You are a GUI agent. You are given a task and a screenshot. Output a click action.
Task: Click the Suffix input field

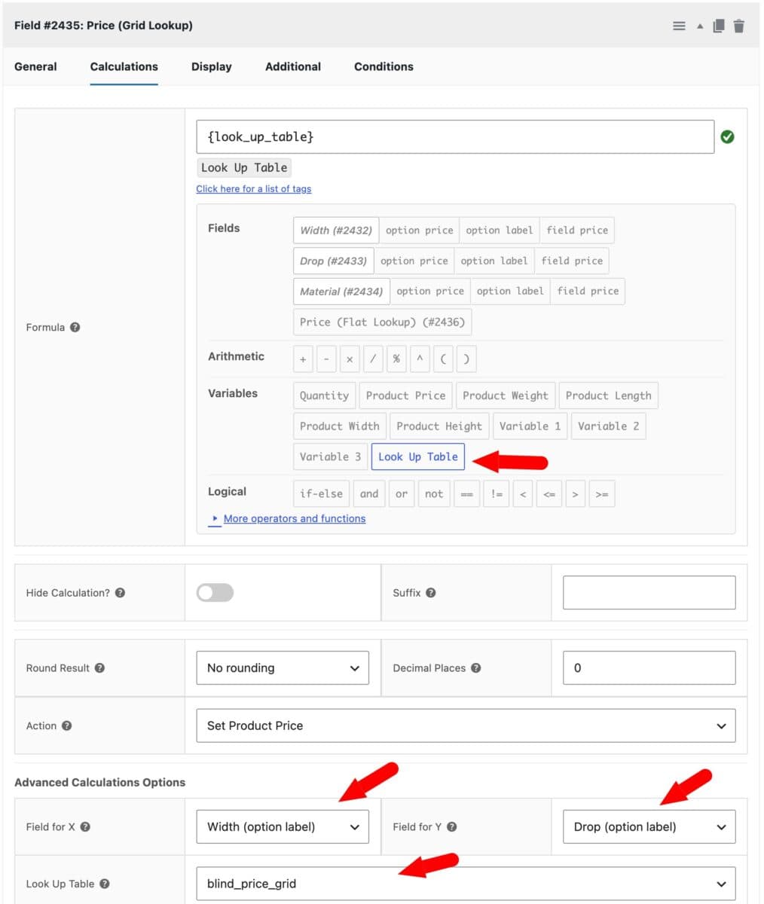tap(649, 593)
